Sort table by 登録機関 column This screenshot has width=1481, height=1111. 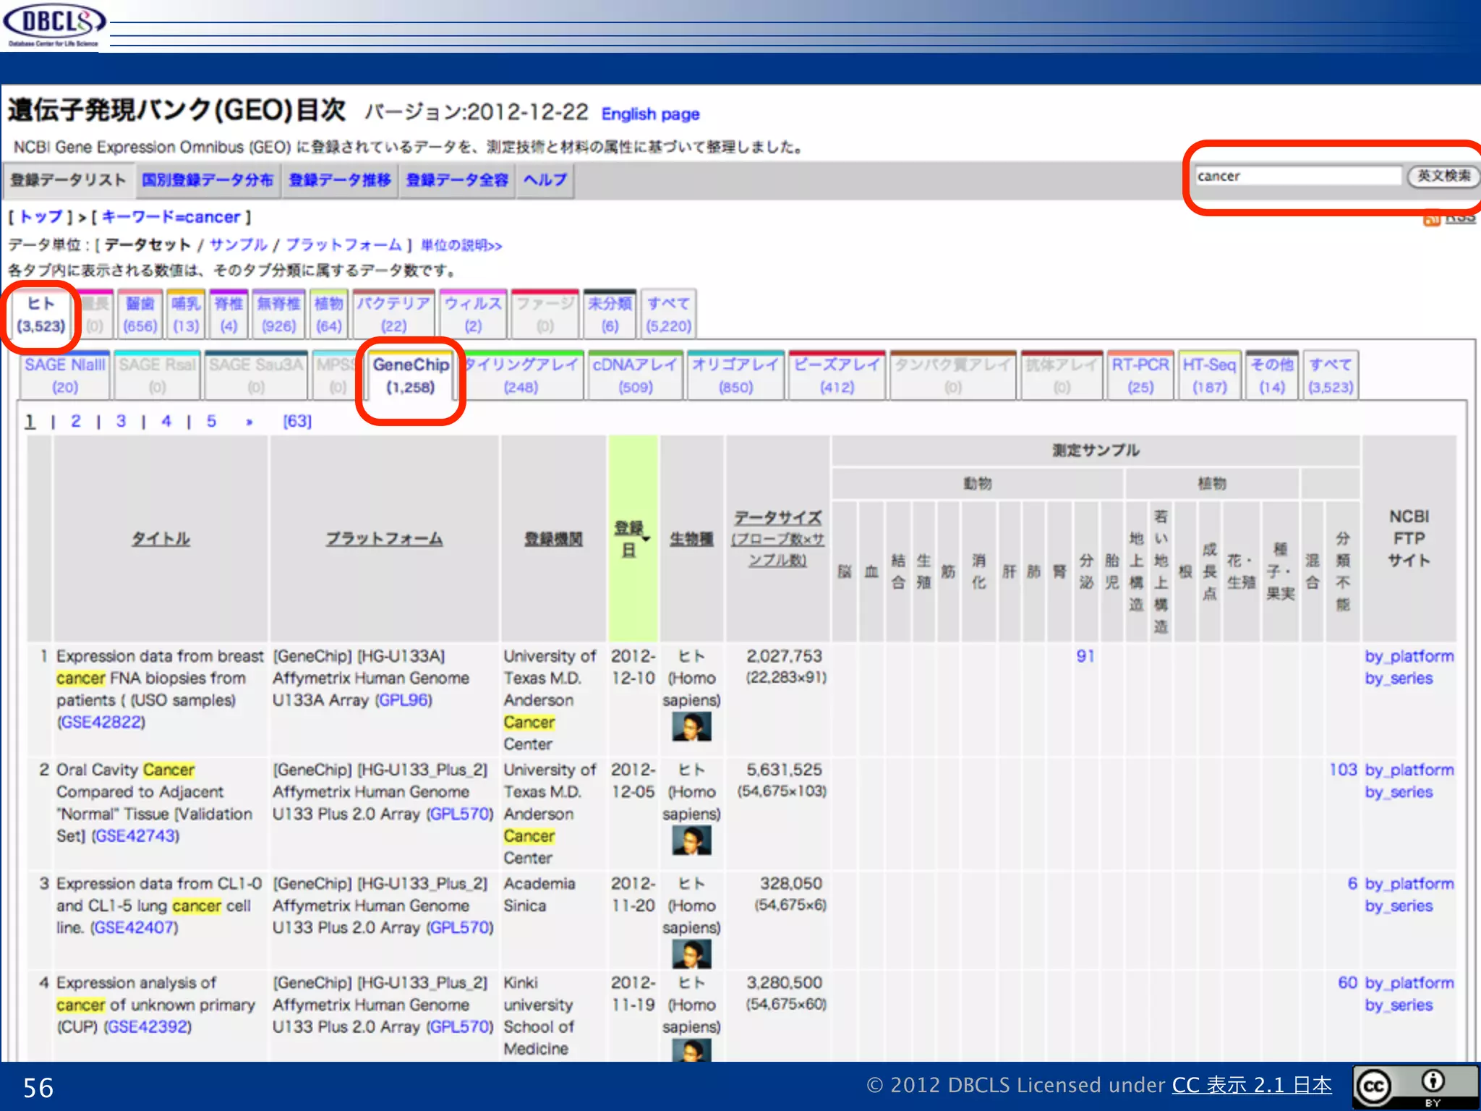pyautogui.click(x=553, y=539)
